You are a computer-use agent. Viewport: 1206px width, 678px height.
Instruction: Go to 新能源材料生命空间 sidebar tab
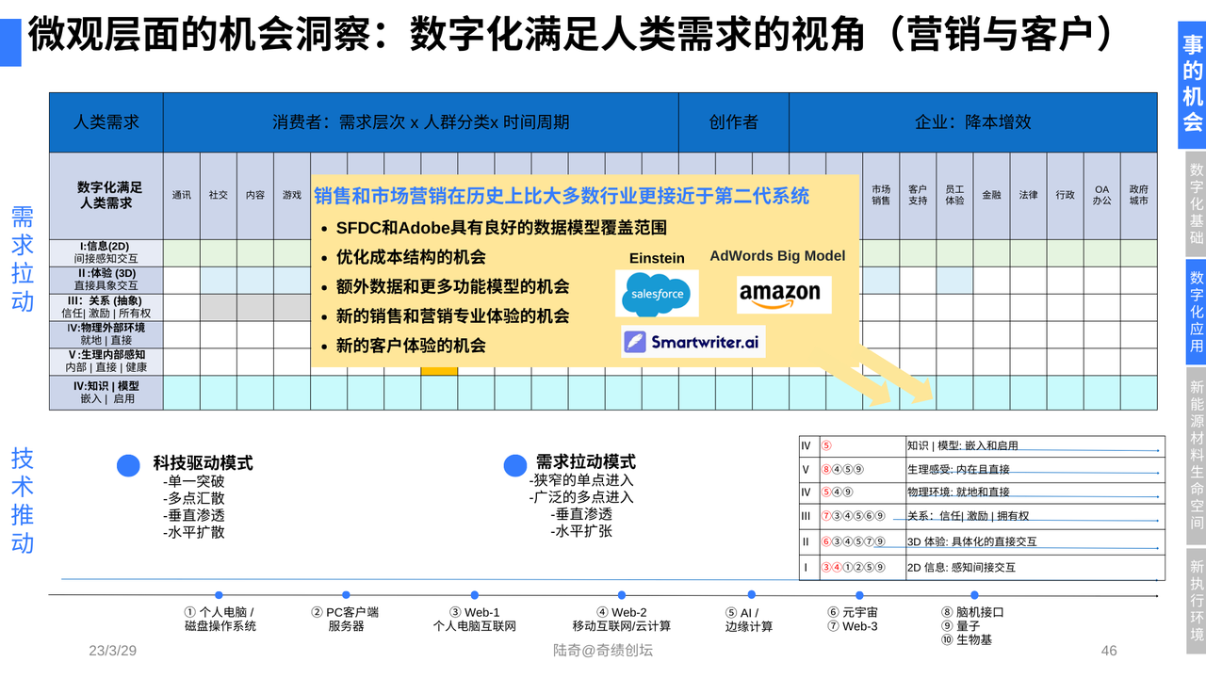pyautogui.click(x=1196, y=457)
